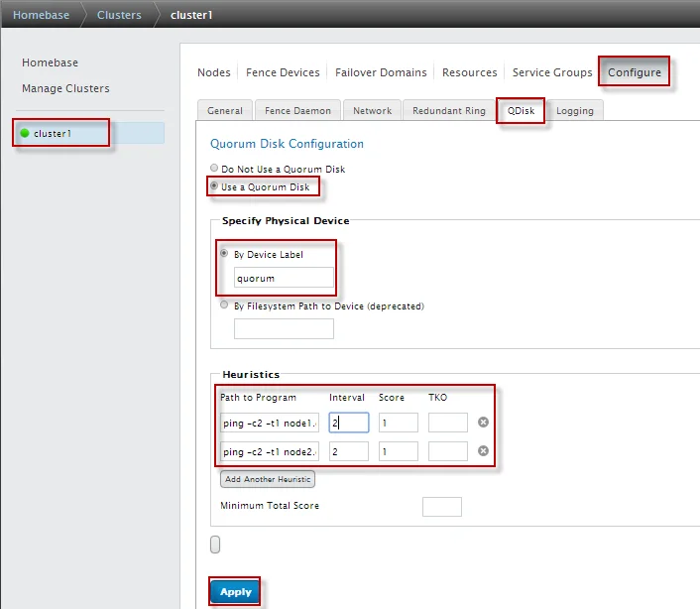Screen dimensions: 700x609
Task: Click the Apply button
Action: (x=235, y=592)
